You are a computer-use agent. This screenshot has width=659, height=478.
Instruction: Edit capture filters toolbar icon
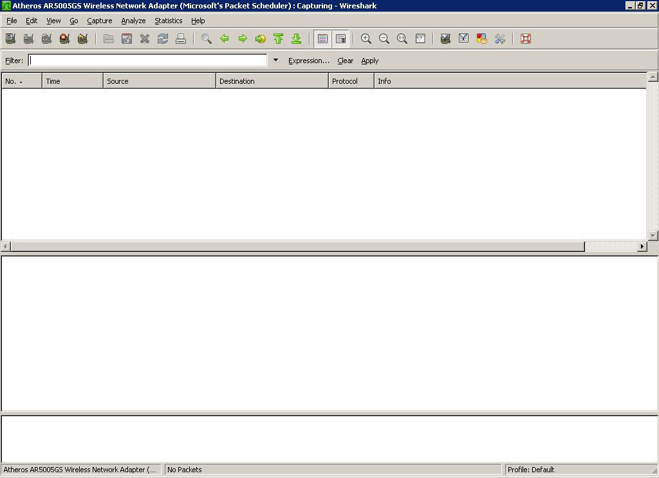point(445,39)
